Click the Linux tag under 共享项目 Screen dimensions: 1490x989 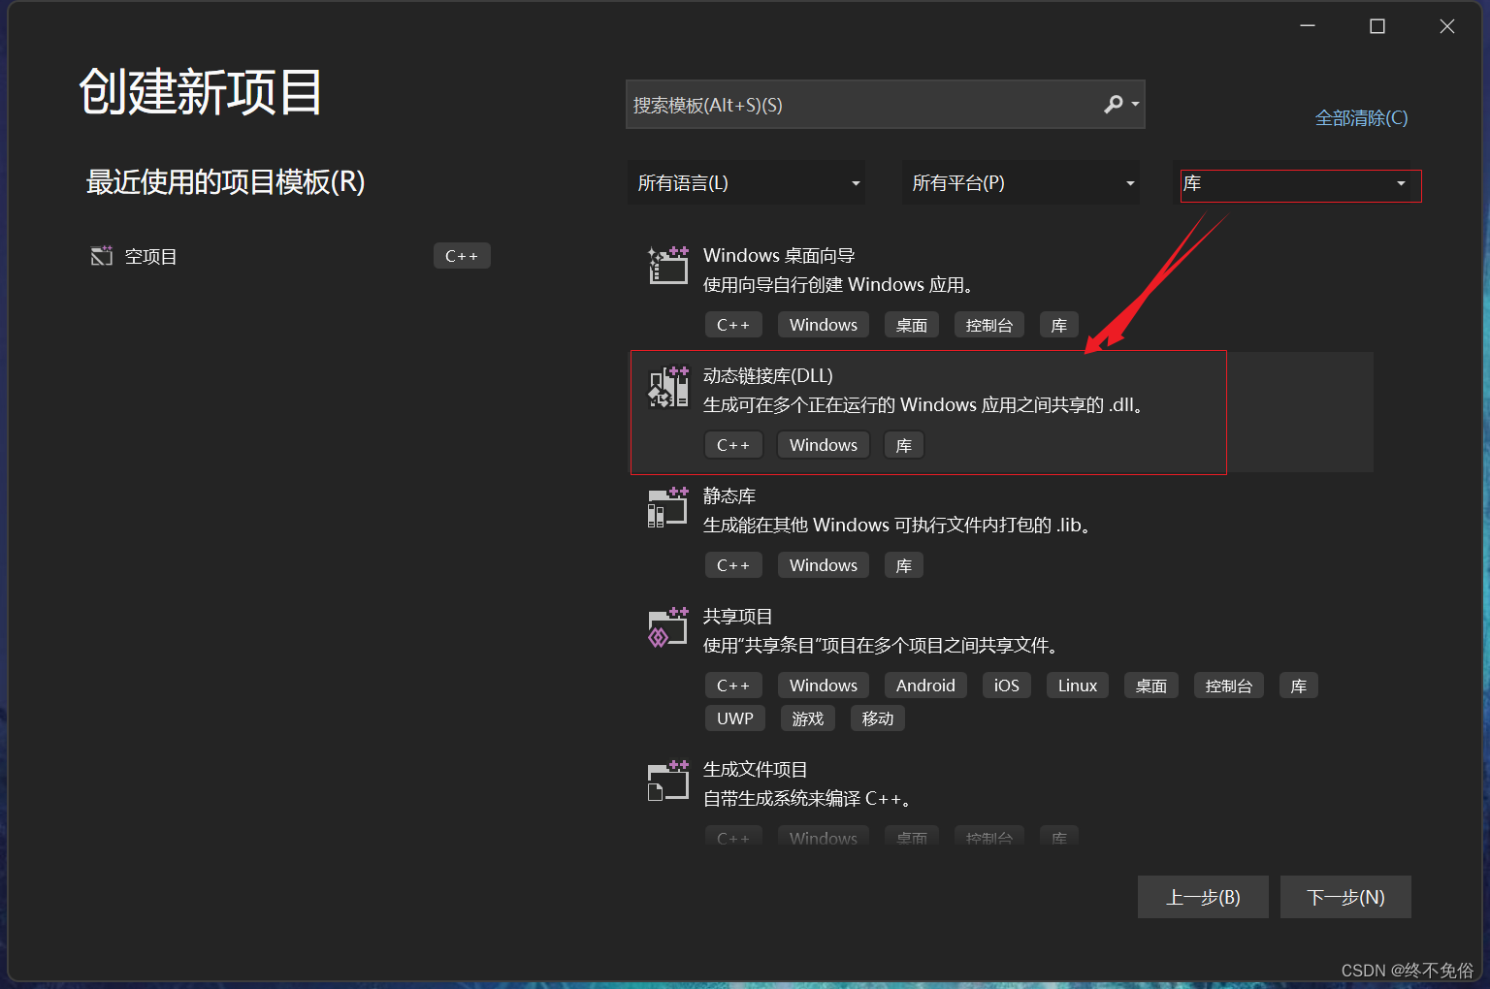point(1078,686)
